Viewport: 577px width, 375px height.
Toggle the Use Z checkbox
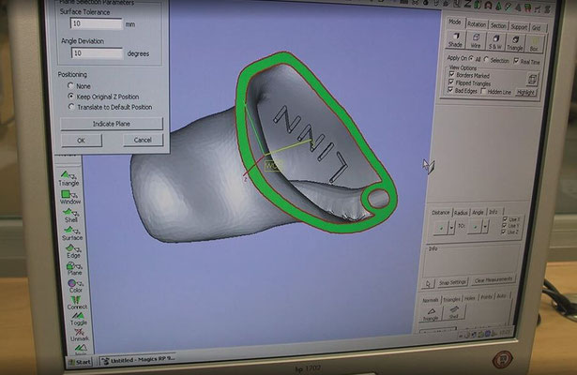504,232
